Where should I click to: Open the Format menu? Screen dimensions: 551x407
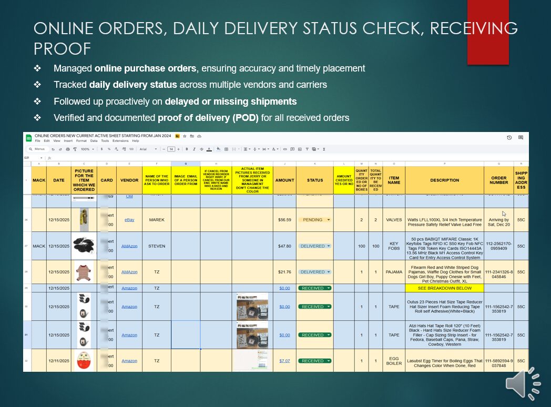point(81,141)
